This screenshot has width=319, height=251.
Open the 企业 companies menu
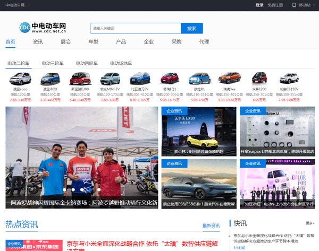click(149, 42)
